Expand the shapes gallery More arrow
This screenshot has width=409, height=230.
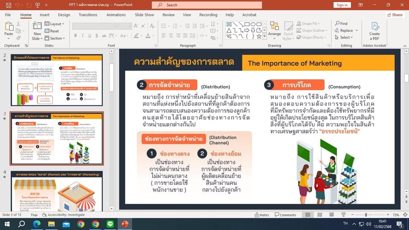tap(265, 37)
